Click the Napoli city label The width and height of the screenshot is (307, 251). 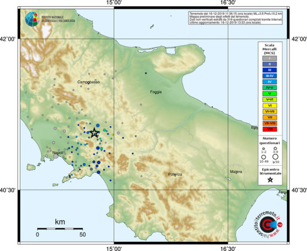coord(58,153)
